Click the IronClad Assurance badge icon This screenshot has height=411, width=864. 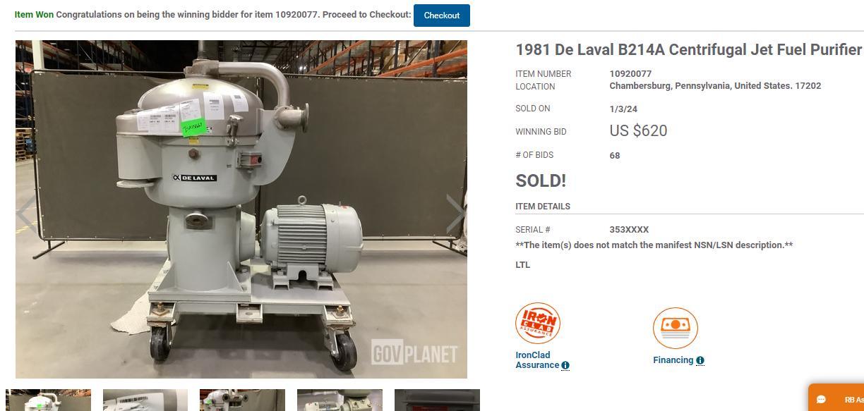click(x=538, y=324)
